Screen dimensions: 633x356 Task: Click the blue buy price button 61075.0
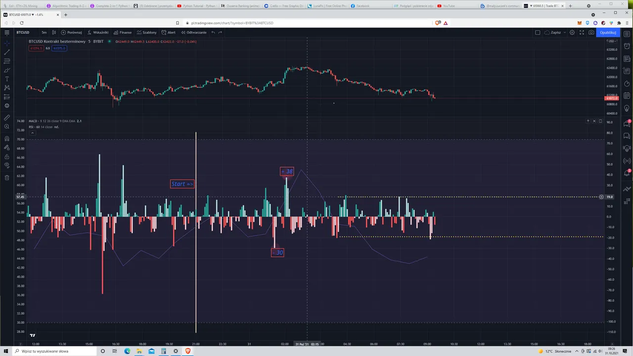(x=59, y=48)
